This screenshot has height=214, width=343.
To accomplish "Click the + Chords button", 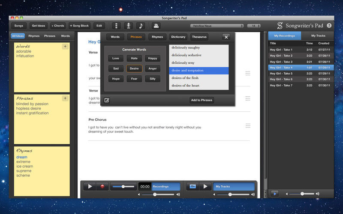I will point(58,26).
